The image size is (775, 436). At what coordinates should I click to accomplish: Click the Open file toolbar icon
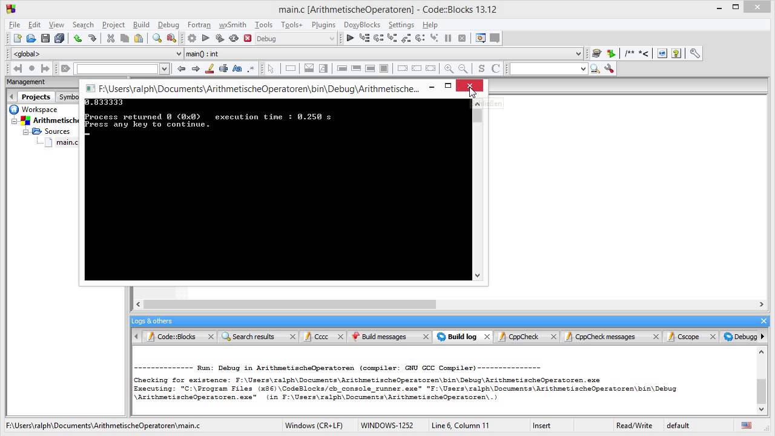[x=31, y=38]
